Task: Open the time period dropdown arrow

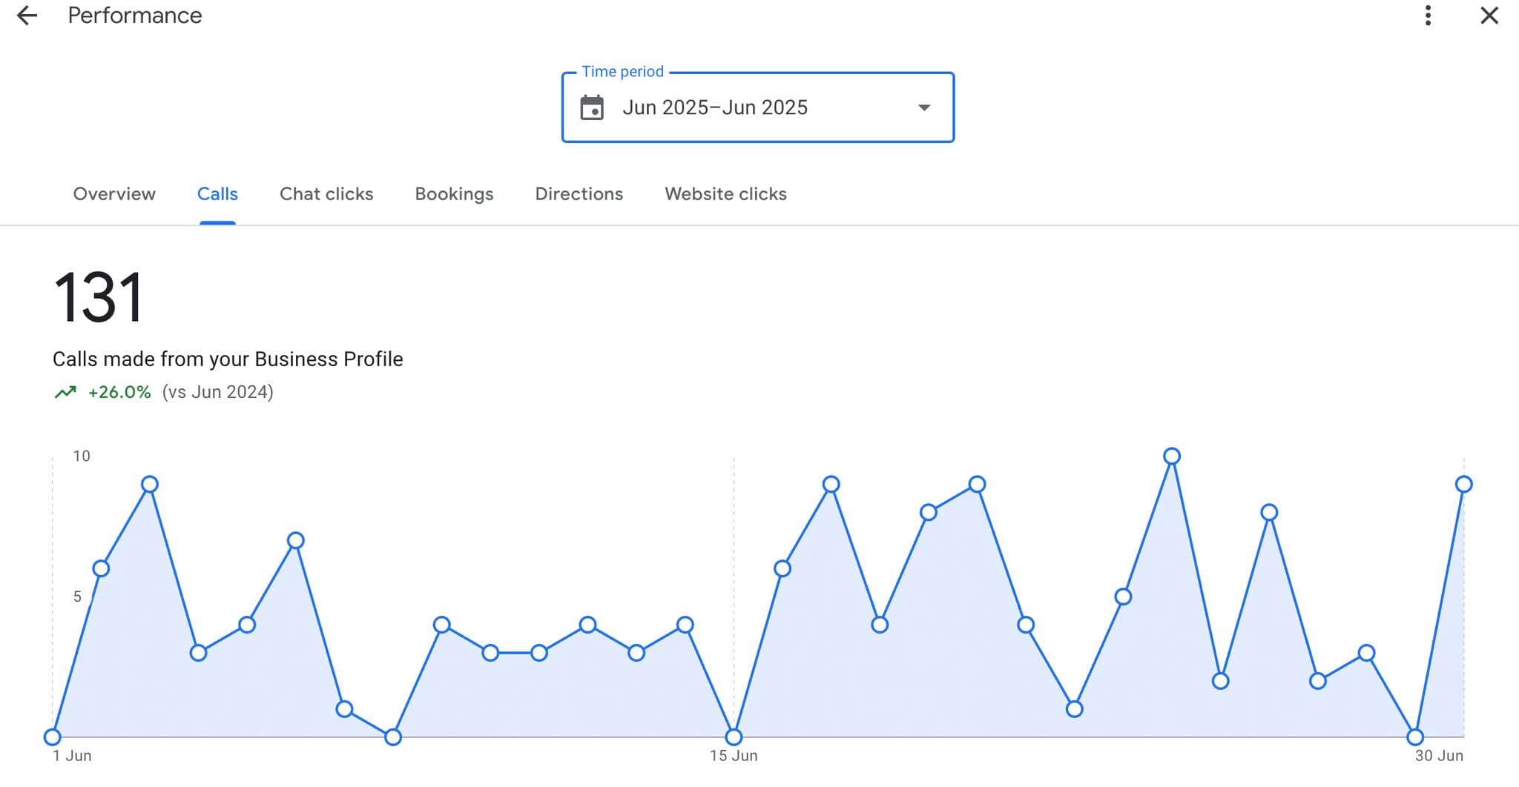Action: pyautogui.click(x=923, y=107)
